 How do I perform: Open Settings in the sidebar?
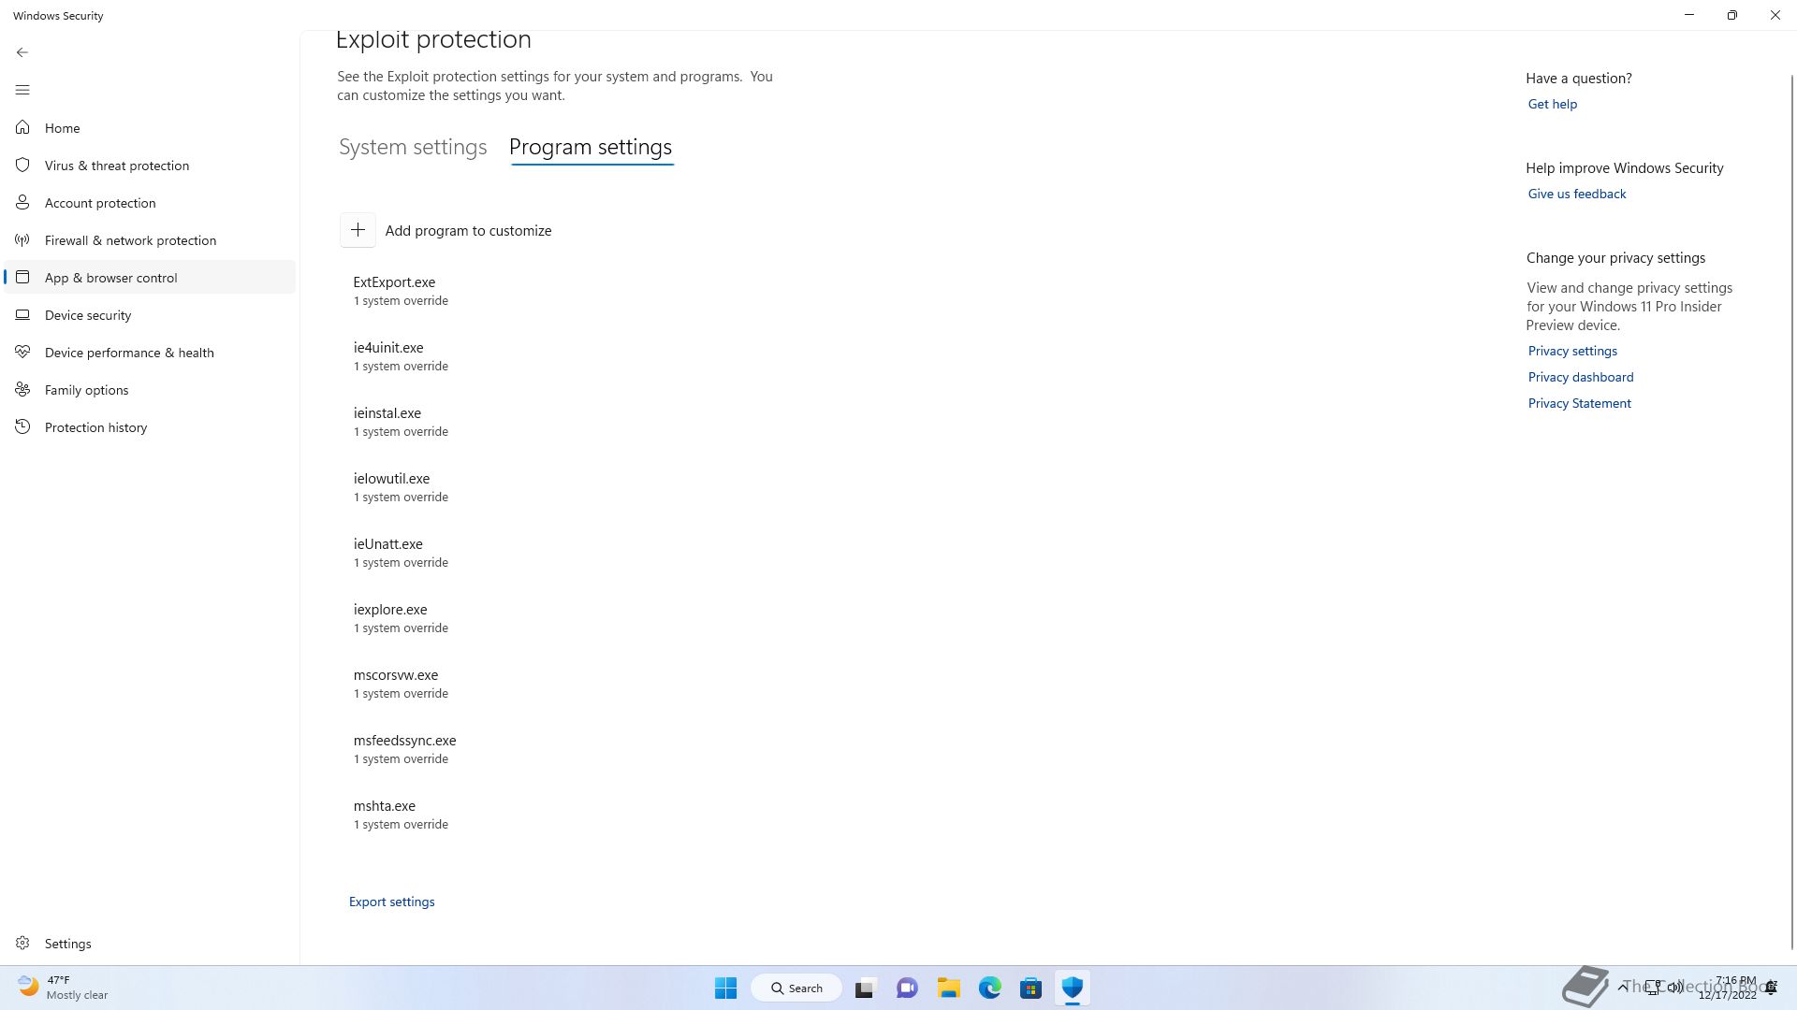(x=150, y=943)
